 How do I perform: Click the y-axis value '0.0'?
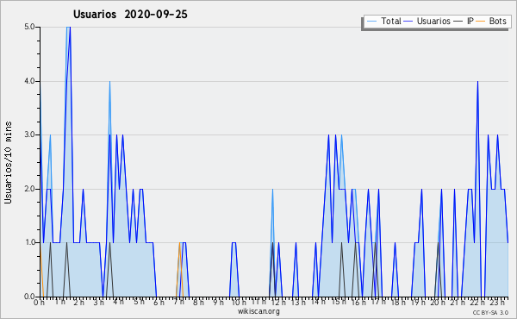pos(29,297)
